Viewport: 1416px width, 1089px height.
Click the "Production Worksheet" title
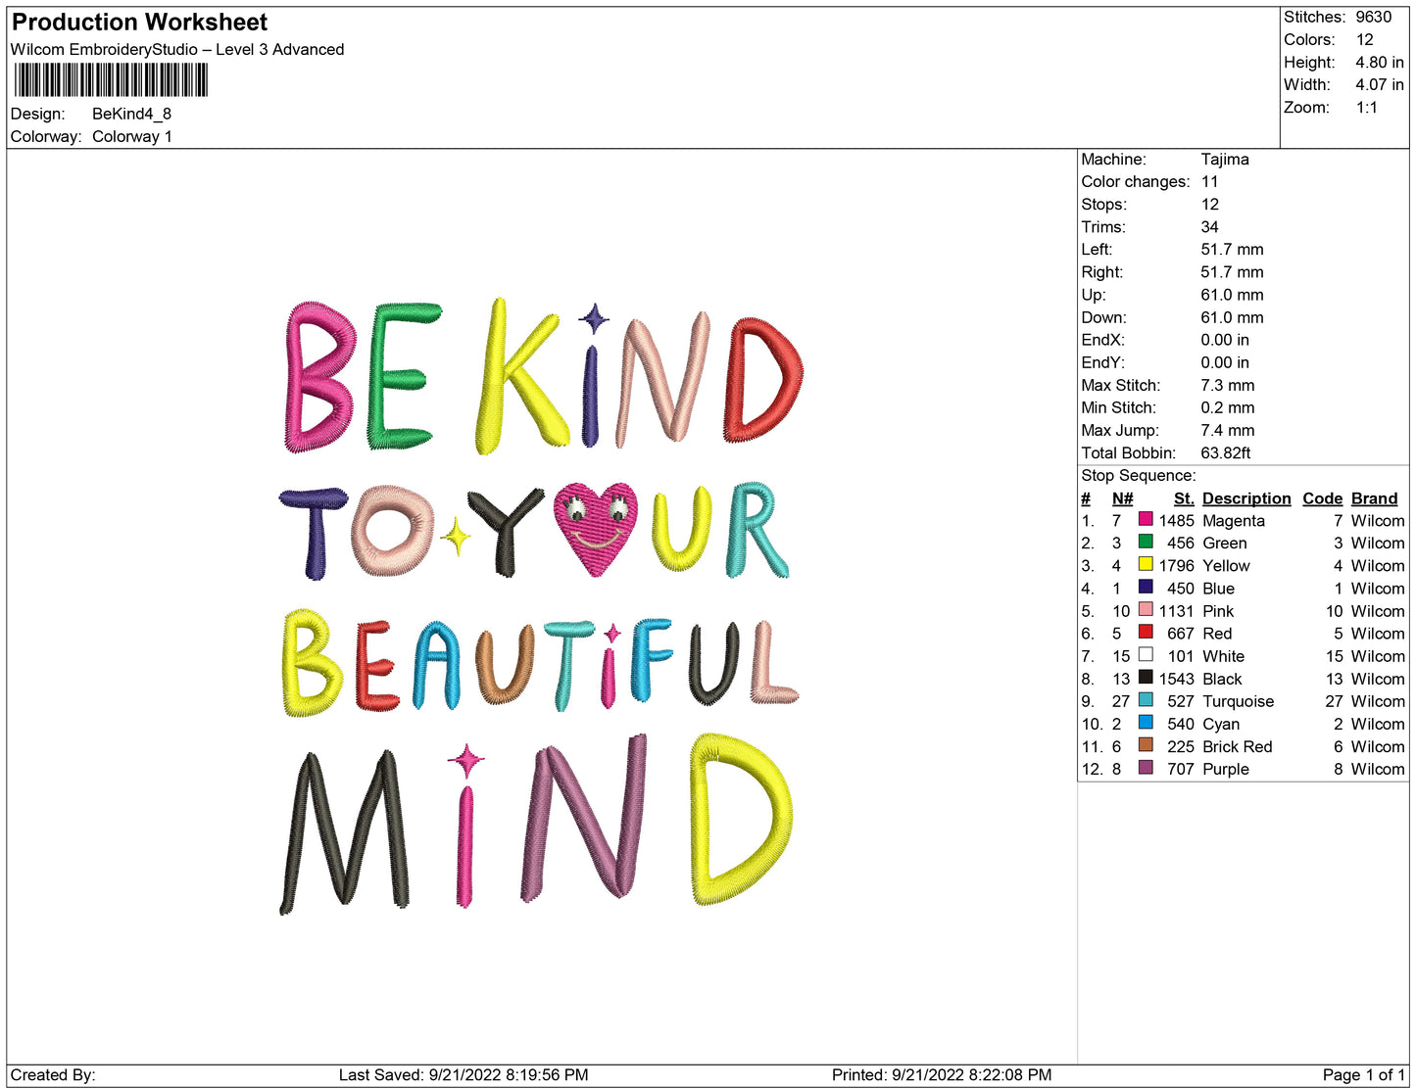[139, 23]
